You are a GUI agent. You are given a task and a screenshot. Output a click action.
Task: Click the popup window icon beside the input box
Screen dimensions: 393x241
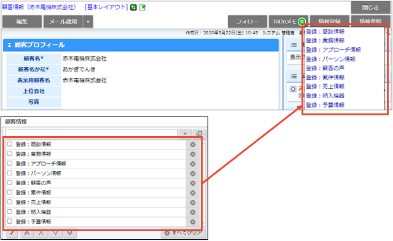coord(200,134)
